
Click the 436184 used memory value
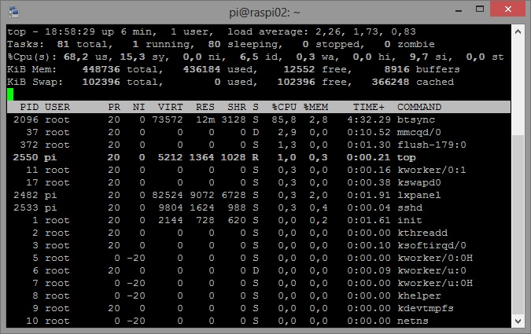[x=202, y=69]
